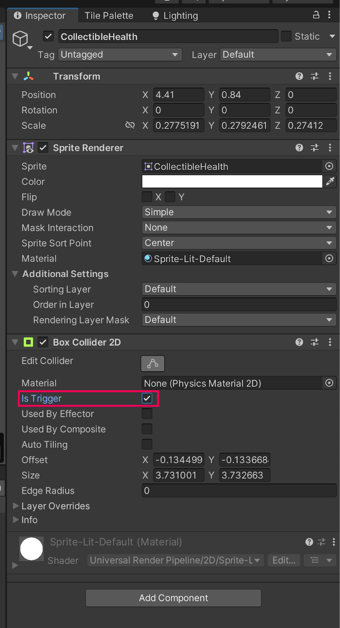
Task: Click the CollectibleHealth sprite object picker icon
Action: tap(329, 166)
